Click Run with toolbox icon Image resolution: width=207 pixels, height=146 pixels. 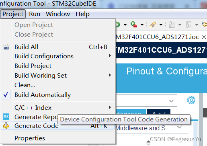[x=134, y=25]
